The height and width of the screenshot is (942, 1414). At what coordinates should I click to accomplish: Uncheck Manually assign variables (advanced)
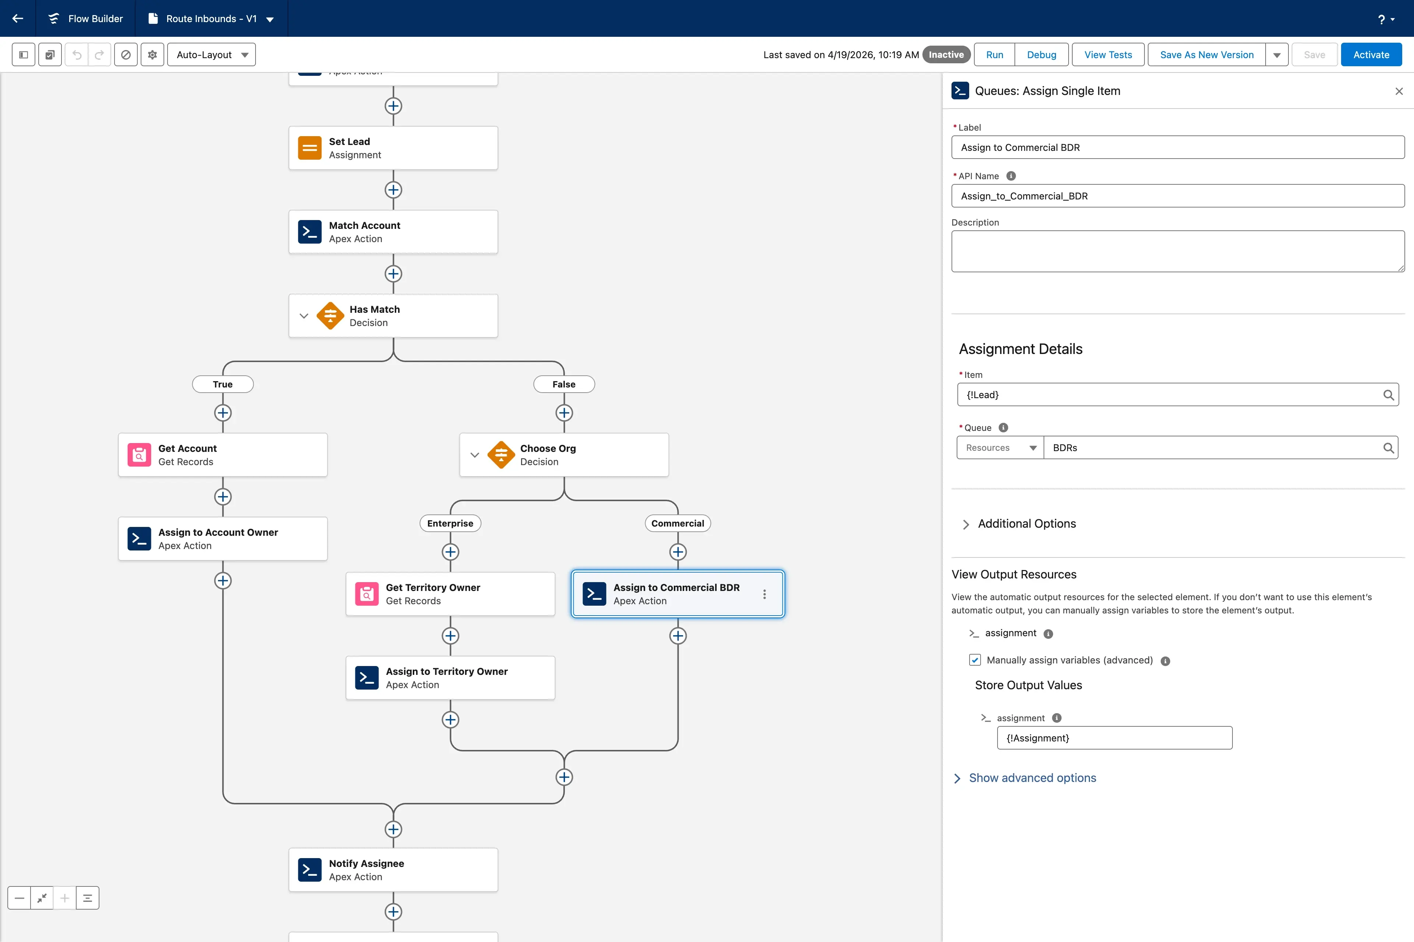click(x=975, y=660)
